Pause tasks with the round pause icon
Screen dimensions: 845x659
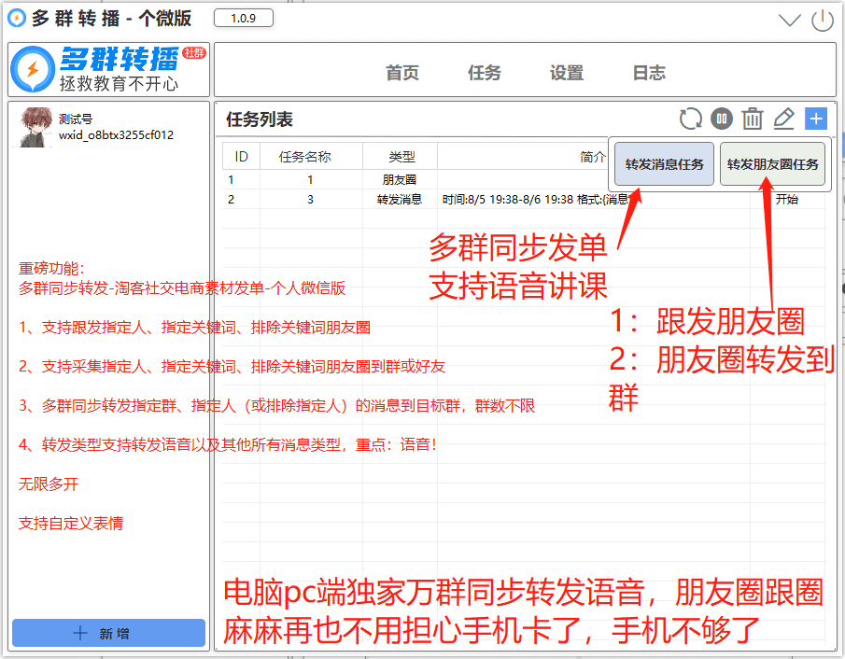pyautogui.click(x=722, y=119)
